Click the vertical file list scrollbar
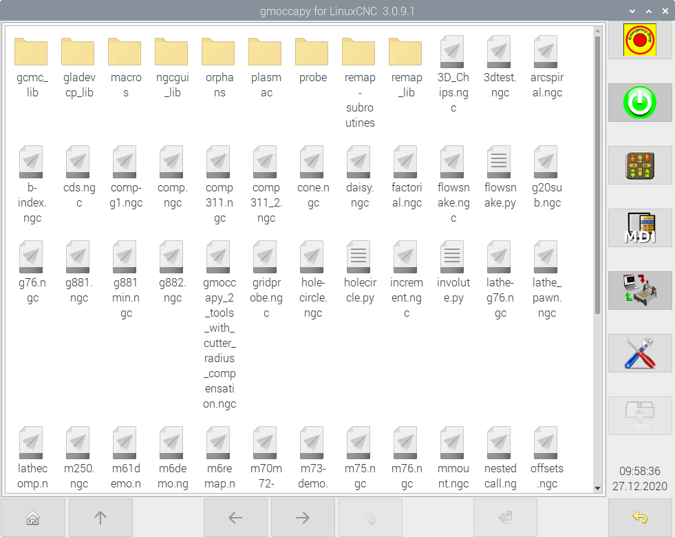Viewport: 675px width, 537px height. tap(597, 172)
